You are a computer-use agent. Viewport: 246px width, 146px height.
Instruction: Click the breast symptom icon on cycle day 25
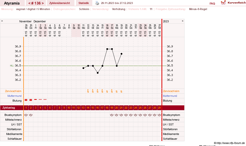click(x=140, y=115)
